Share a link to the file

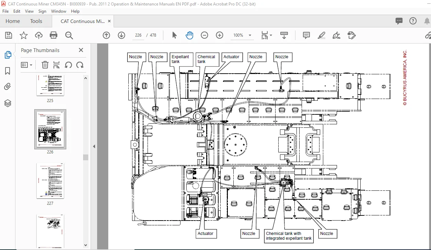click(428, 35)
